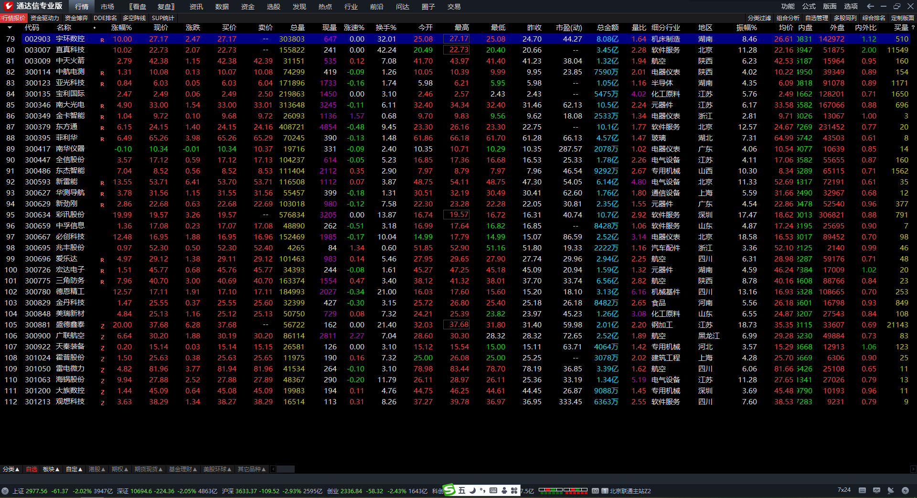Click the lightning bolt status icon
Screen dimensions: 917x498
(x=905, y=490)
